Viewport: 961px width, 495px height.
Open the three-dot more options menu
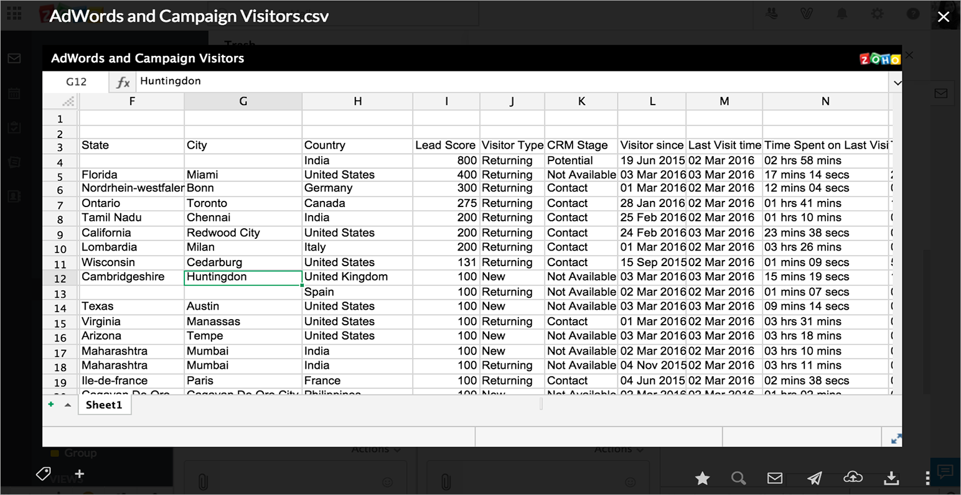click(x=927, y=478)
